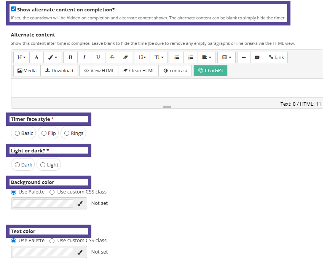Select Use Palette under Background color
Screen dimensions: 335x271
pyautogui.click(x=13, y=192)
